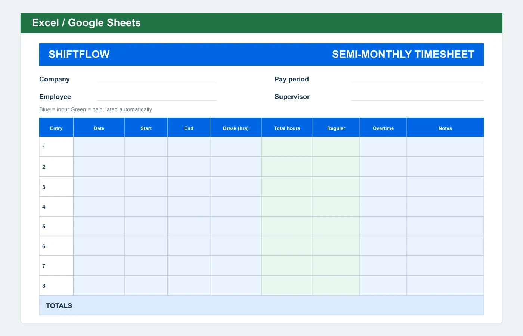Click the Total hours cell in entry 3
The width and height of the screenshot is (523, 336).
coord(287,187)
